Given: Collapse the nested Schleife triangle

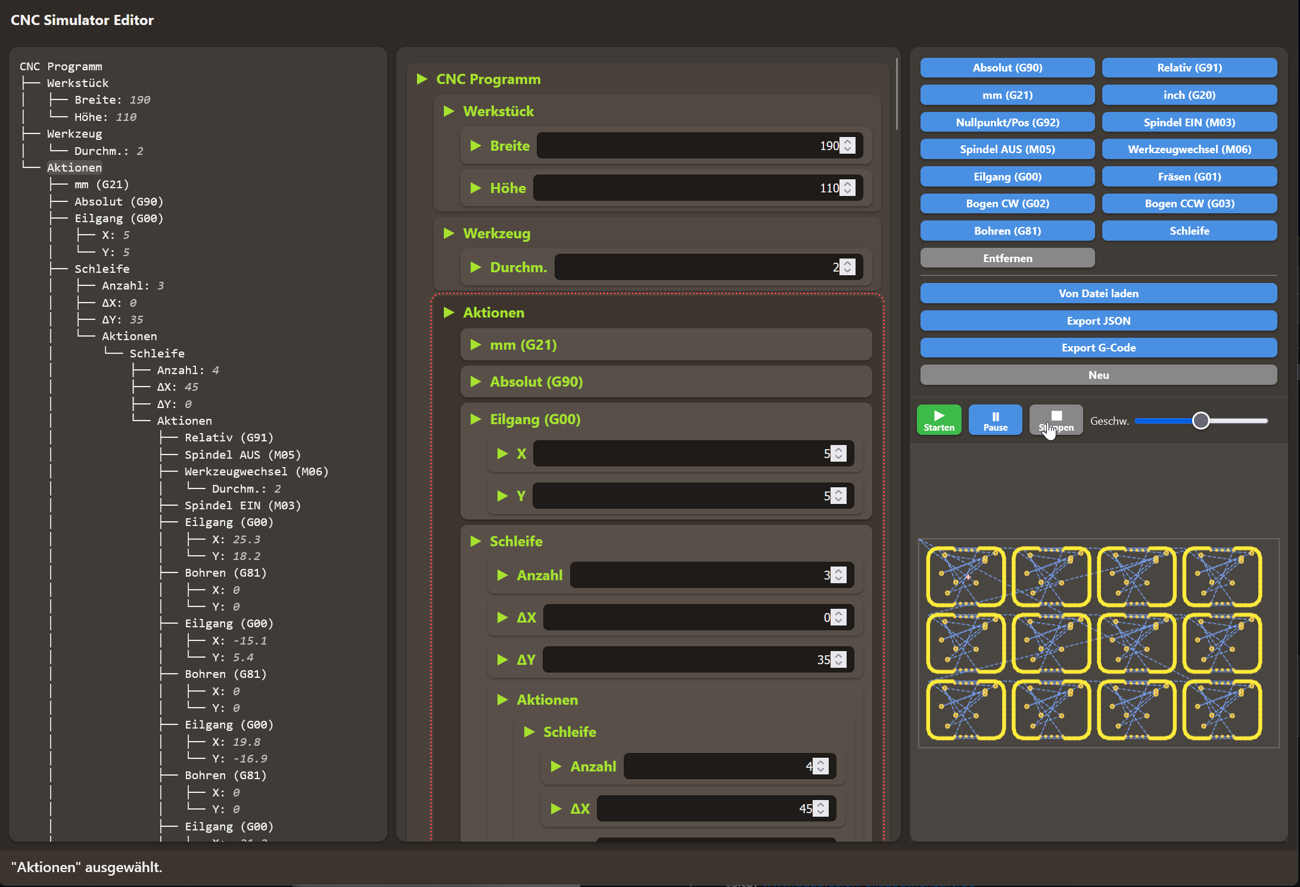Looking at the screenshot, I should pos(529,732).
